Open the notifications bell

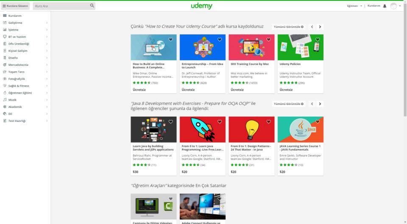385,6
